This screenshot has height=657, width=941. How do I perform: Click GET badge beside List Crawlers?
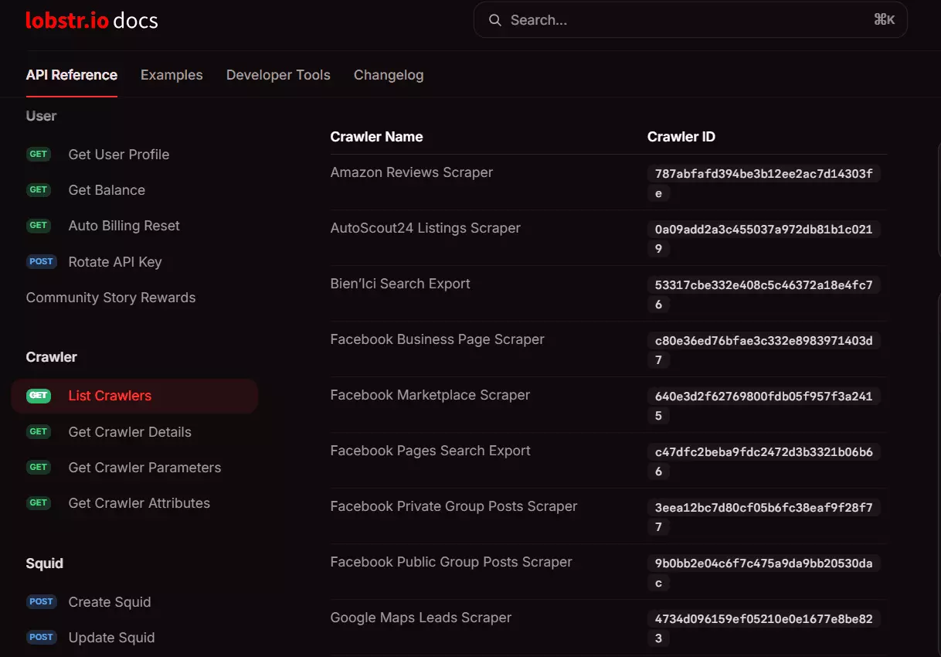point(39,396)
